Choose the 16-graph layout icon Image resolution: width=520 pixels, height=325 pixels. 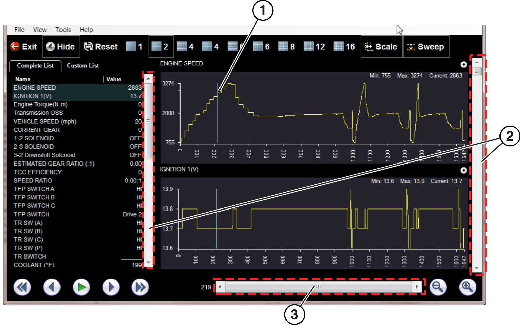344,47
